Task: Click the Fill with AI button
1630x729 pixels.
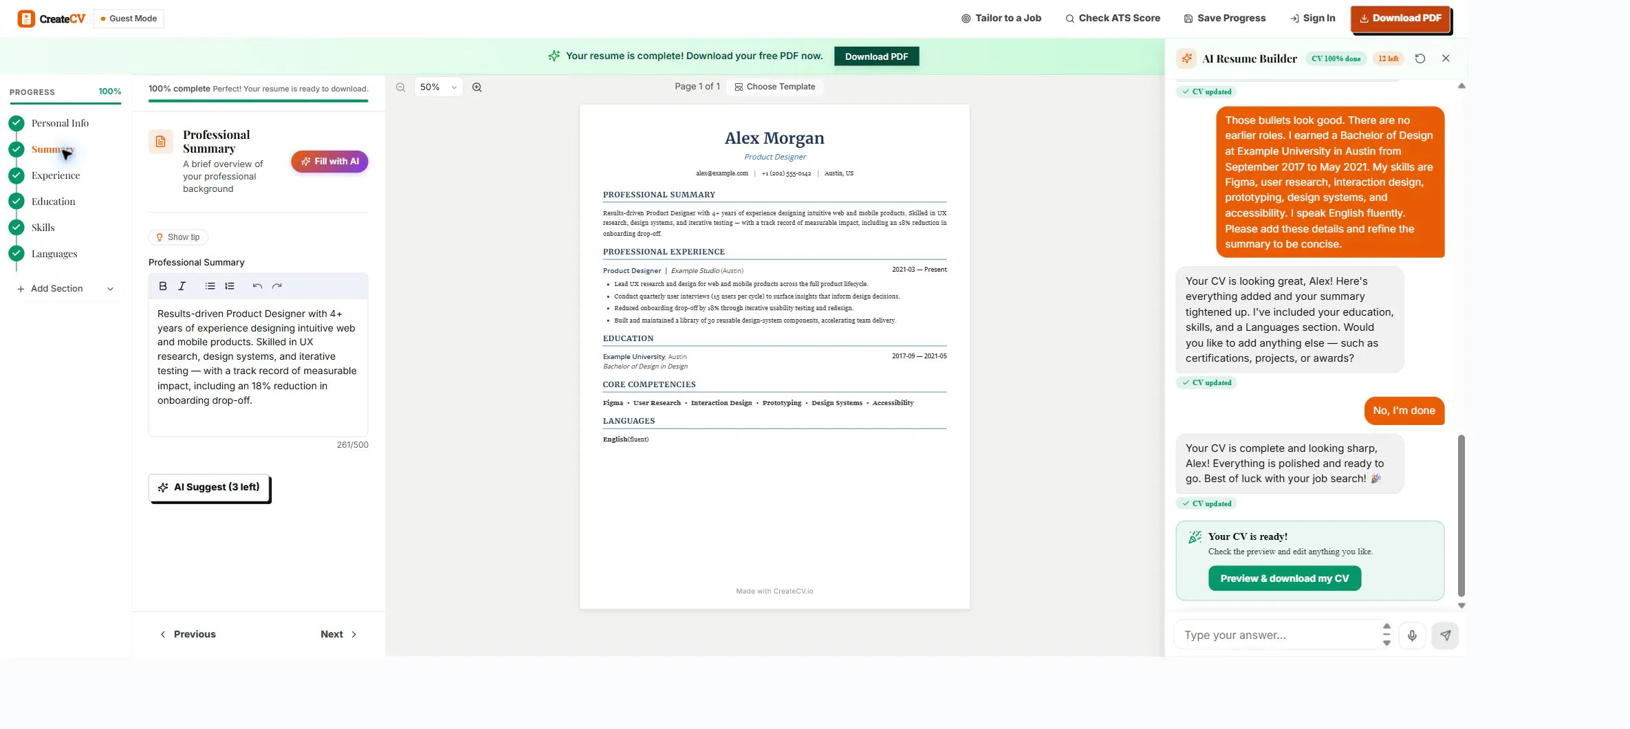Action: coord(329,162)
